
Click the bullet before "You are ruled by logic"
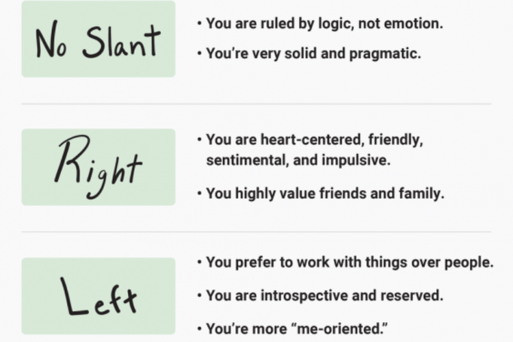coord(199,23)
